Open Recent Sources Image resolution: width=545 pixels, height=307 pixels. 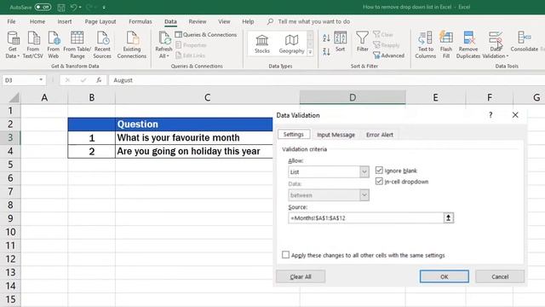point(102,44)
